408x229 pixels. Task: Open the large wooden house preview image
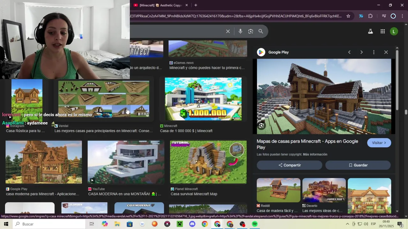(x=324, y=96)
